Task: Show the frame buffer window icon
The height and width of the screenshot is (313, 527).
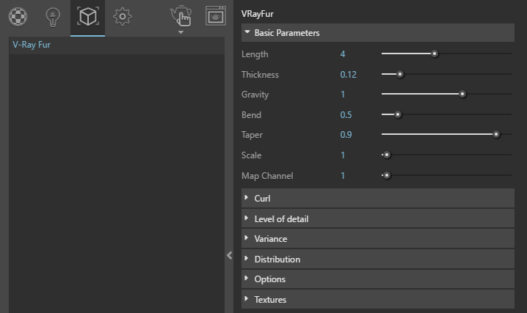Action: tap(216, 16)
